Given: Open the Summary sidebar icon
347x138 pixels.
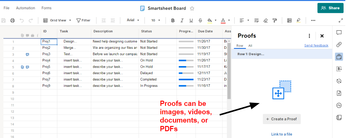Looking at the screenshot, I should (339, 118).
